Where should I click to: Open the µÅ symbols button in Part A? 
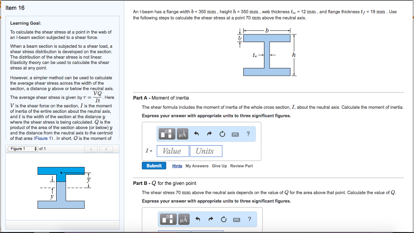pyautogui.click(x=182, y=134)
